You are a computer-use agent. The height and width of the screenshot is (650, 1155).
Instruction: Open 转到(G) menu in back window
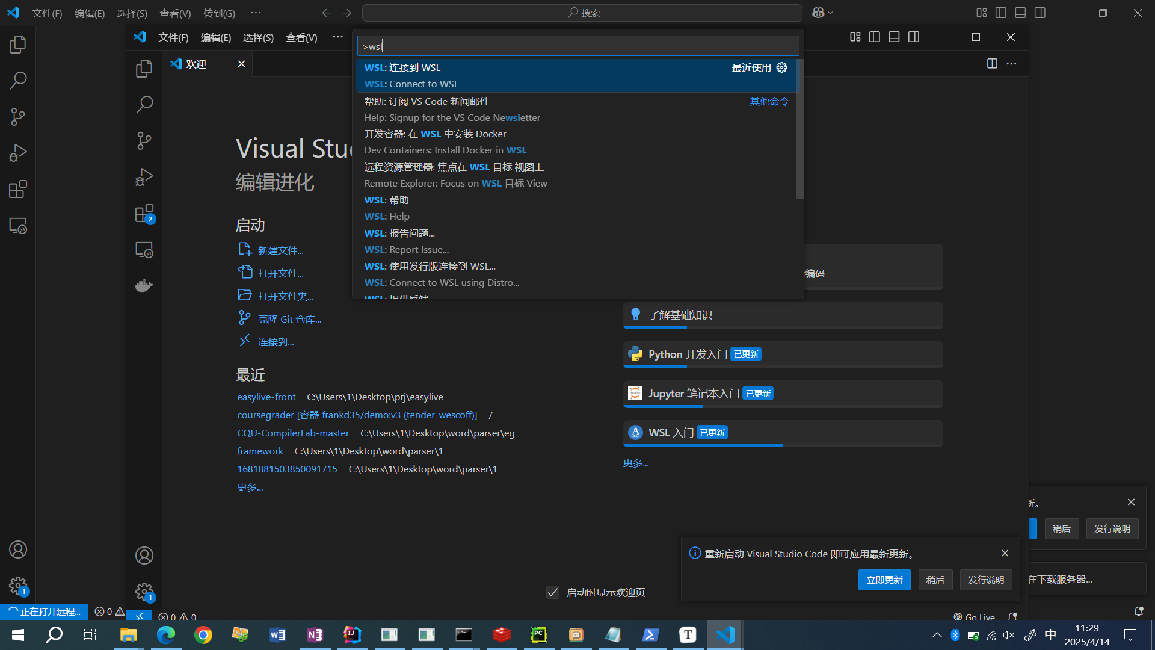click(219, 13)
